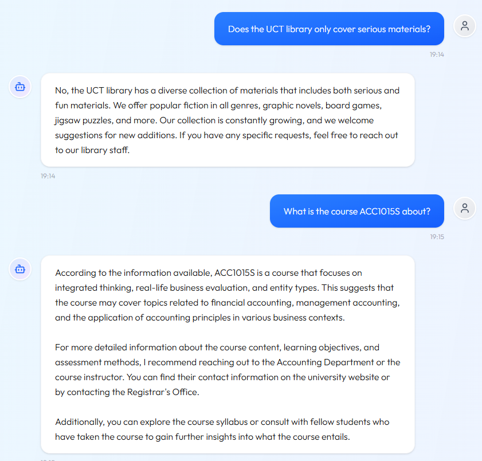Click the bot reply mentioning jigsaw puzzles
This screenshot has height=461, width=482.
click(228, 120)
